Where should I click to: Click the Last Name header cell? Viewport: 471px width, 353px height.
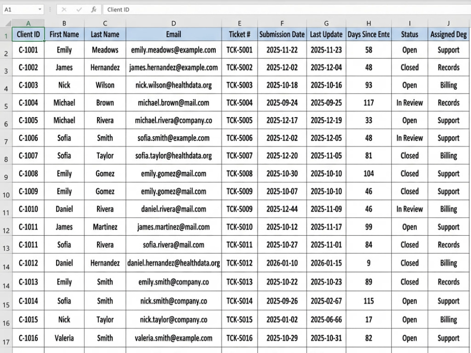pyautogui.click(x=105, y=34)
